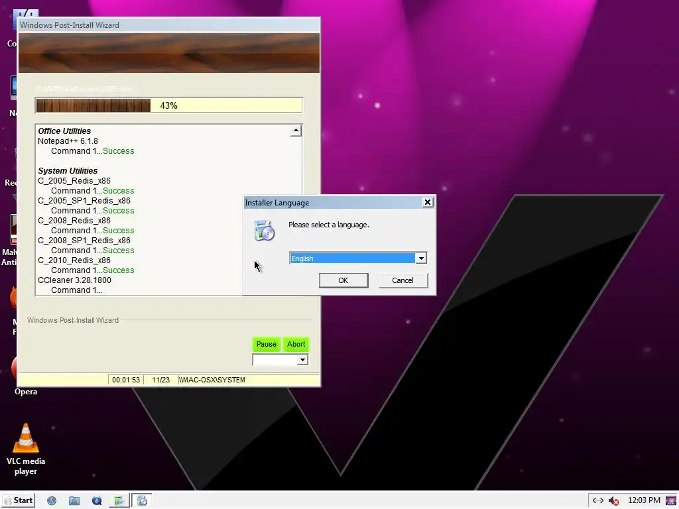
Task: Launch QuickTime icon in quick launch
Action: click(x=97, y=501)
